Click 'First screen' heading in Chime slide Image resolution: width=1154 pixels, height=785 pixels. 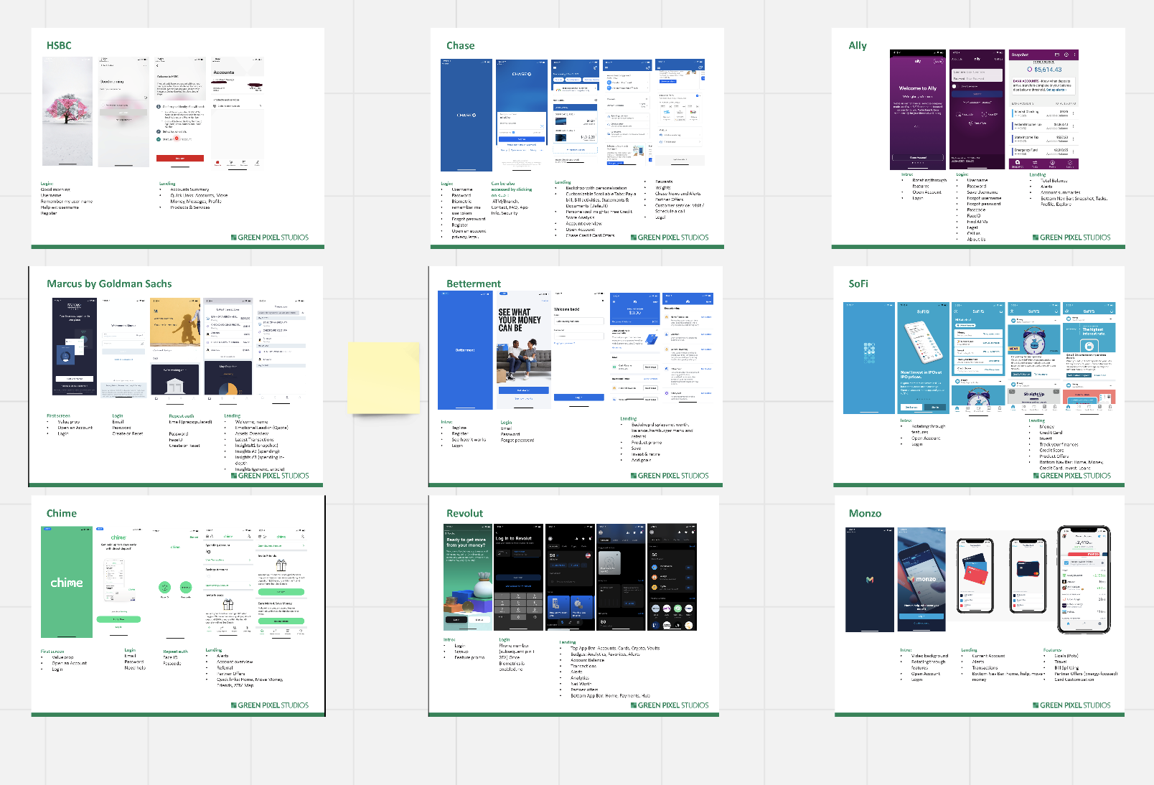[52, 652]
